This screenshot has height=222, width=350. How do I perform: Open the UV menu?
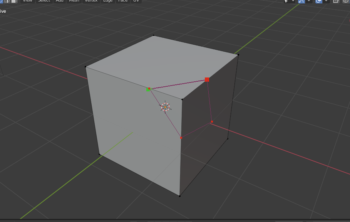coord(136,1)
